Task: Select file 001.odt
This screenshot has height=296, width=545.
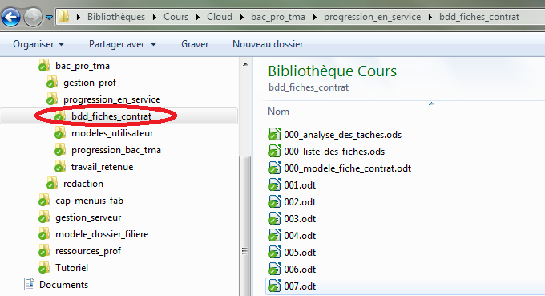Action: 300,185
